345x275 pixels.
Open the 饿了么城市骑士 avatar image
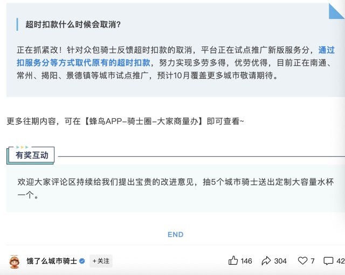click(x=15, y=261)
